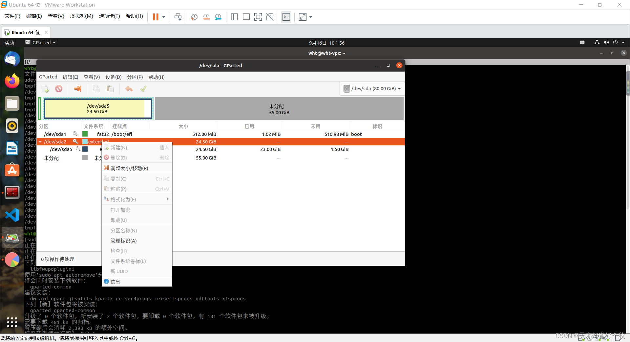Viewport: 630px width, 342px height.
Task: Click the copy partition toolbar icon
Action: [96, 89]
